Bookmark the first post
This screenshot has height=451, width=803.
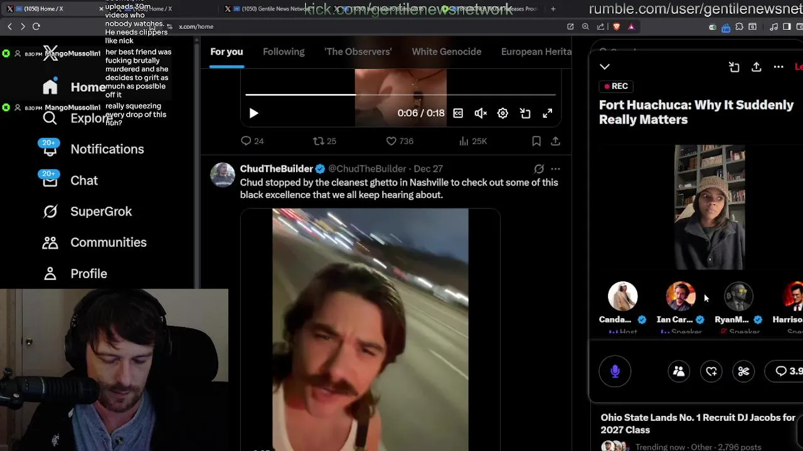[536, 142]
